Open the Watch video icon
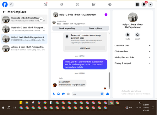Screen dimensions: 157x115 (x=78, y=4)
